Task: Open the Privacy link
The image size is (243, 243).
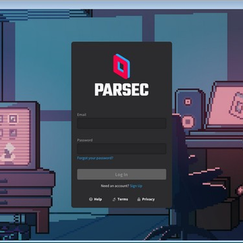Action: [146, 199]
